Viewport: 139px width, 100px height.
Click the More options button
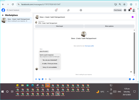(109, 26)
